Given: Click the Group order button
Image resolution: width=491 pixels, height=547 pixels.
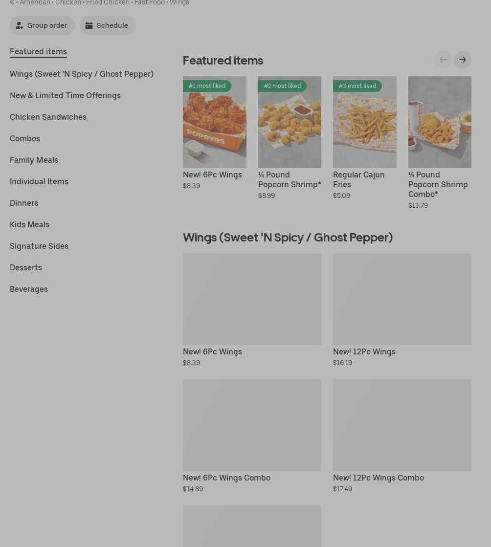Looking at the screenshot, I should [x=42, y=25].
